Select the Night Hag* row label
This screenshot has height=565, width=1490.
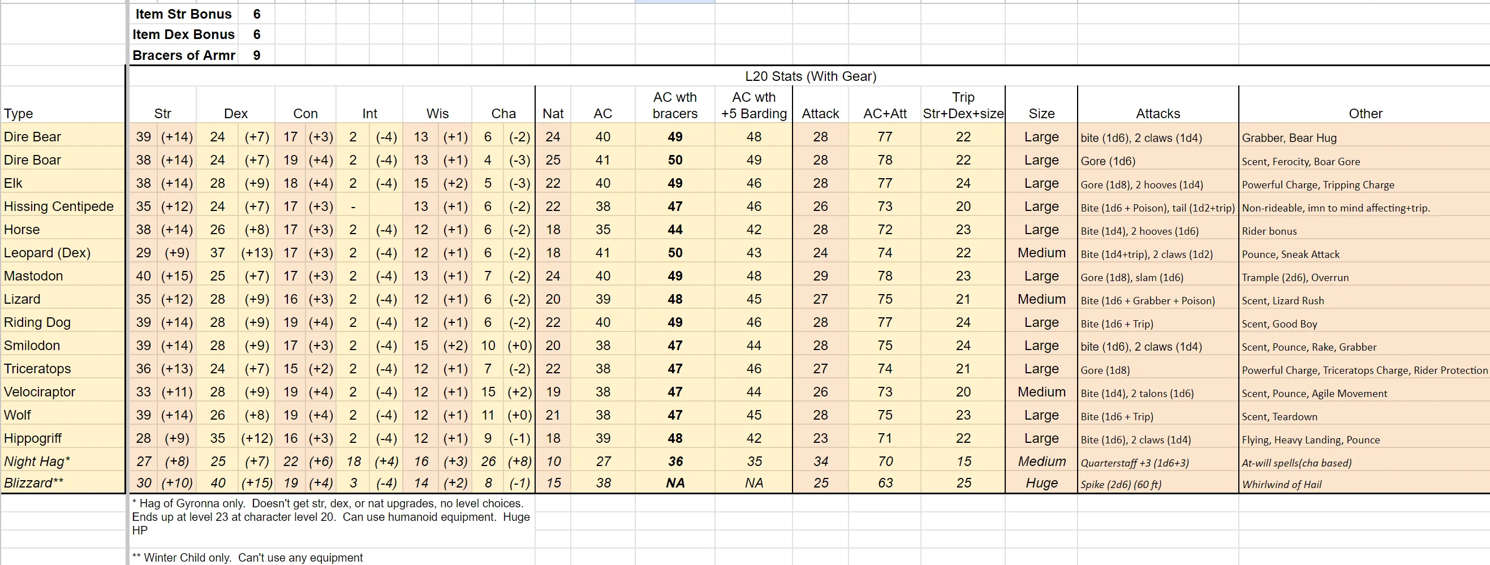[x=62, y=460]
